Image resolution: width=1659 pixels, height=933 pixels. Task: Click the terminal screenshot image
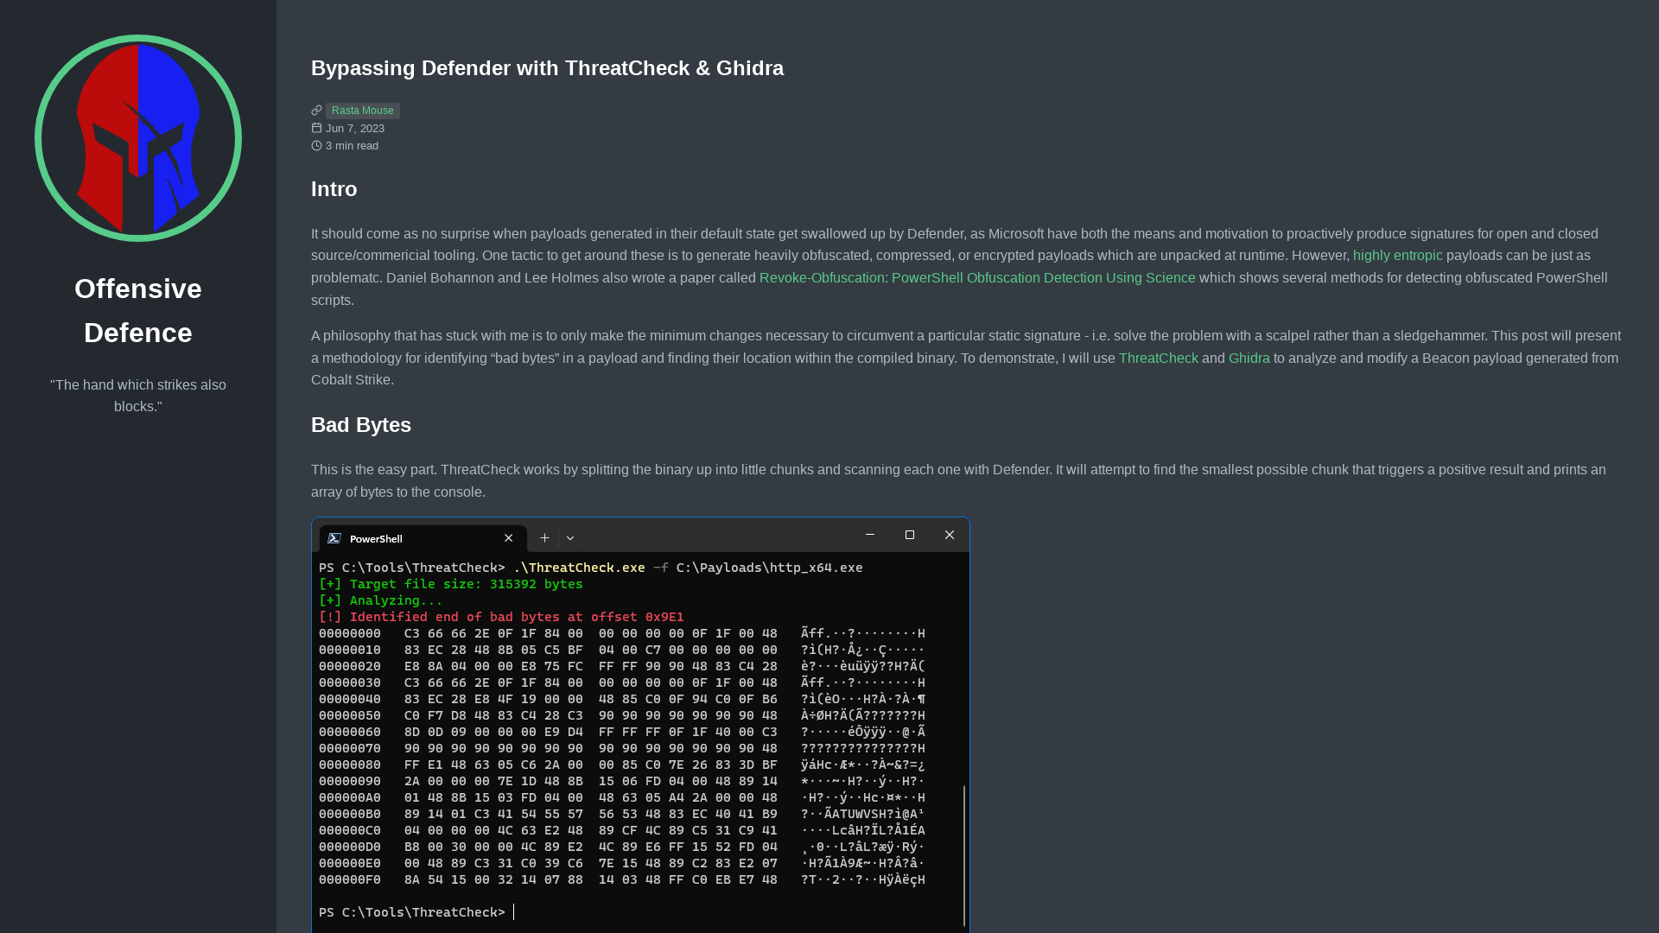click(640, 725)
